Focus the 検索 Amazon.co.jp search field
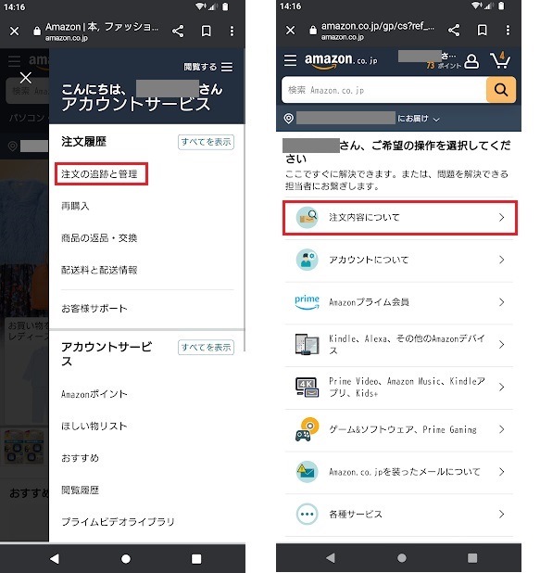This screenshot has width=540, height=573. tap(383, 90)
